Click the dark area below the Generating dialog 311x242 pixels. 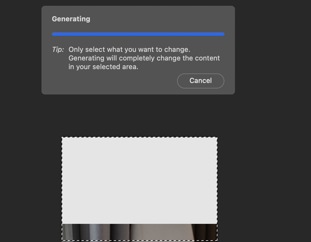pos(138,115)
